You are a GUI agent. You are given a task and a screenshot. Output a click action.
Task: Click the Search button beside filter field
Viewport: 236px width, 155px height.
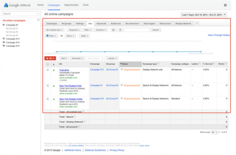[156, 30]
